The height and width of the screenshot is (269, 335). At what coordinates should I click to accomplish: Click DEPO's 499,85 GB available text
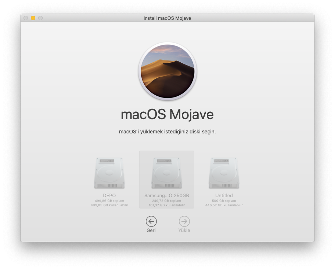pyautogui.click(x=109, y=205)
